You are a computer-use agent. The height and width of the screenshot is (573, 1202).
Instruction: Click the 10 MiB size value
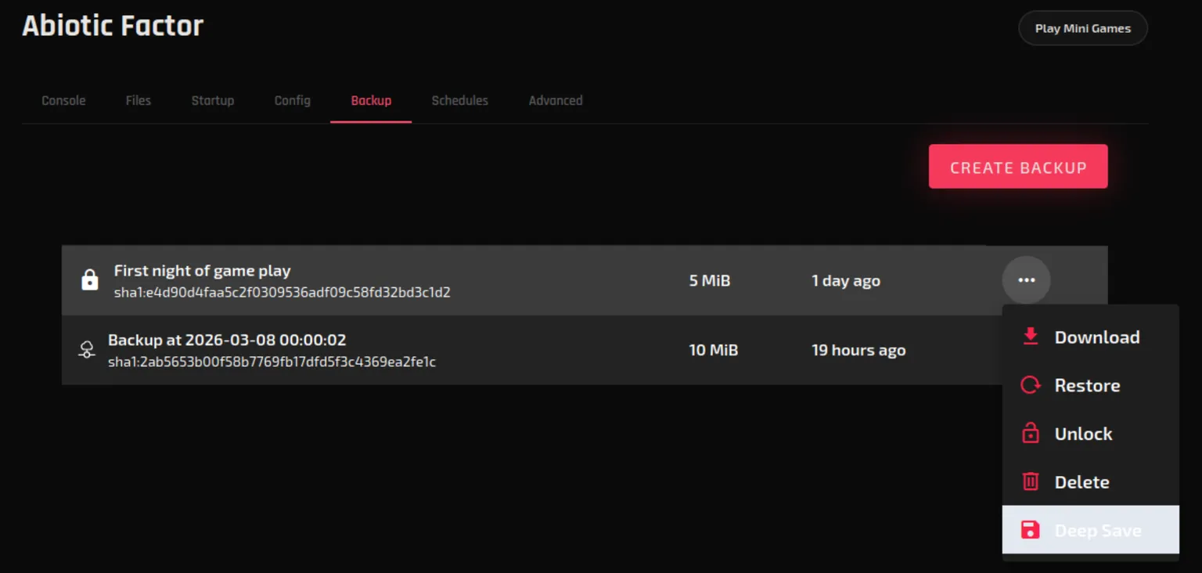[x=714, y=350]
